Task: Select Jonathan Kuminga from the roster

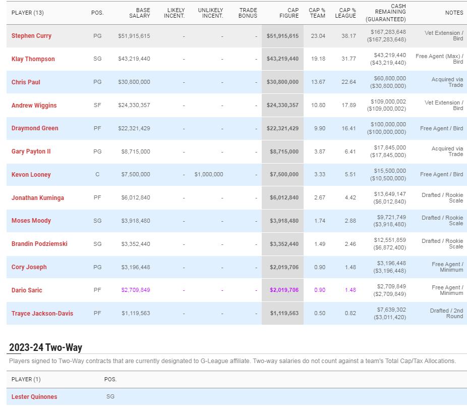Action: pyautogui.click(x=37, y=198)
